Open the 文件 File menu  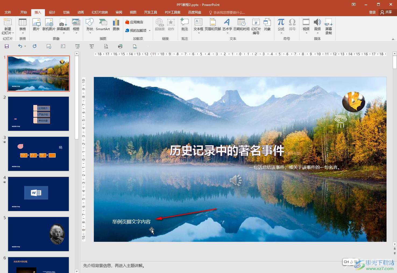(8, 12)
